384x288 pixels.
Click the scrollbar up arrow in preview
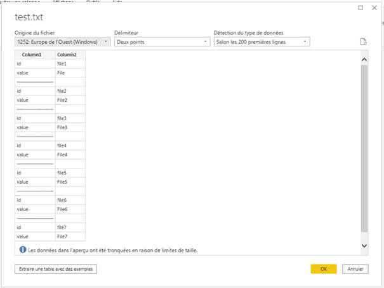point(364,59)
